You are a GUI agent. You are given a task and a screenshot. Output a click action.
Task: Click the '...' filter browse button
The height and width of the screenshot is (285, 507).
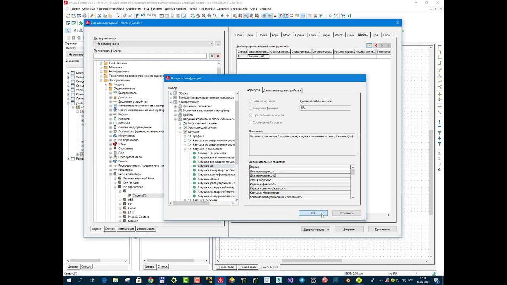pyautogui.click(x=218, y=44)
